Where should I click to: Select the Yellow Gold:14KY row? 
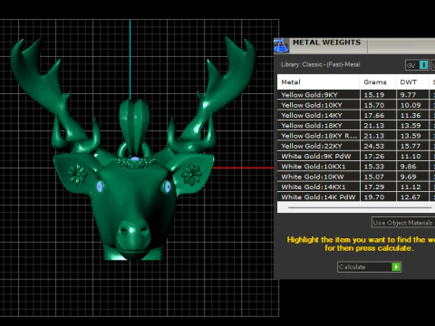(x=356, y=115)
